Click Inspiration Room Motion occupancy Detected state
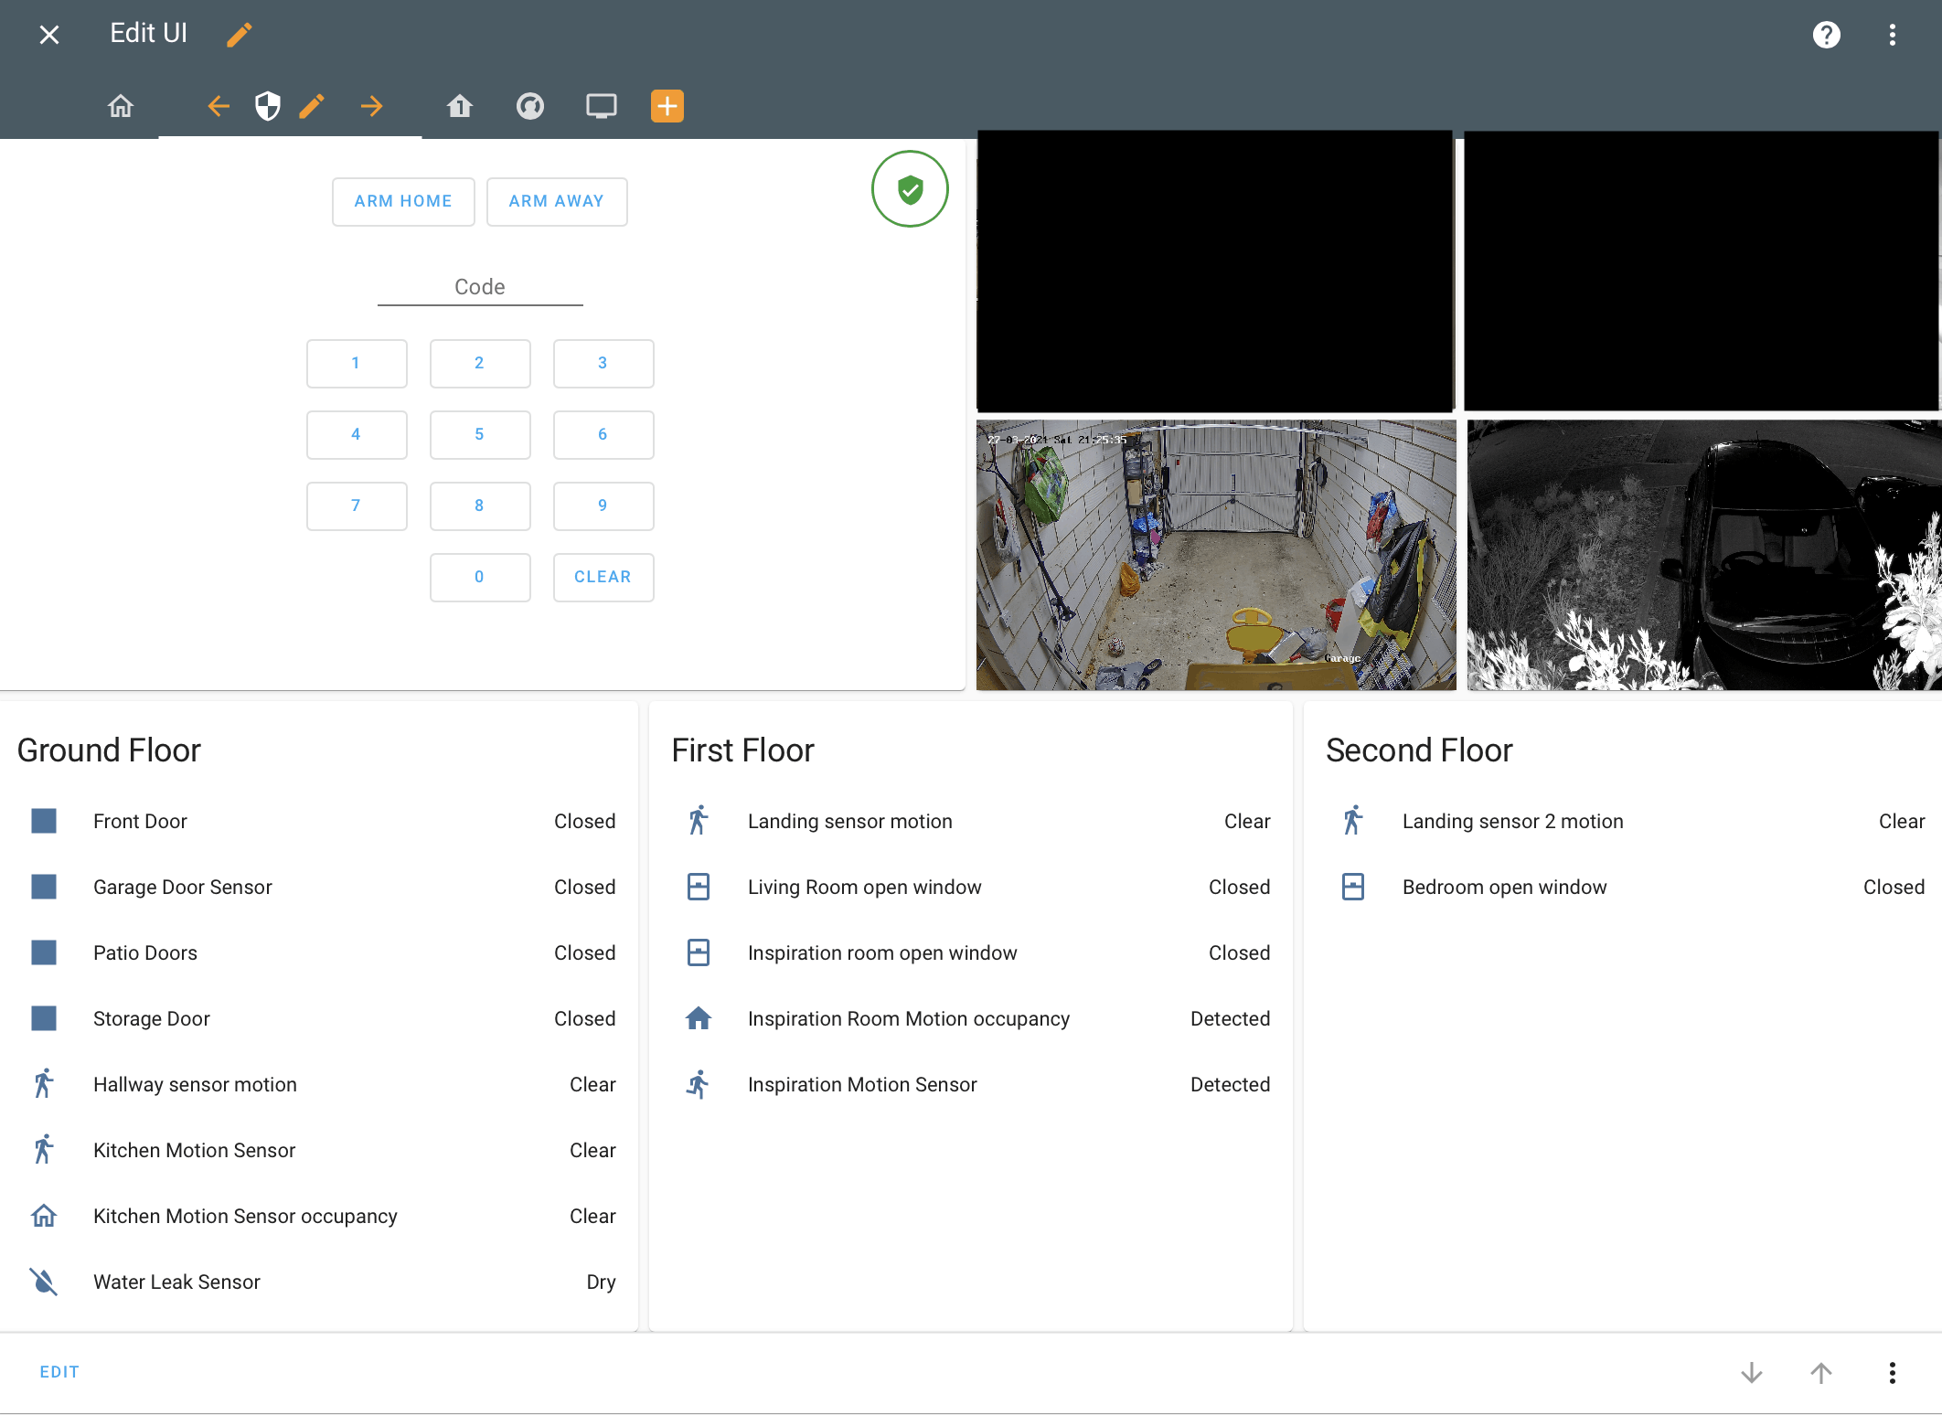1942x1415 pixels. [1230, 1018]
